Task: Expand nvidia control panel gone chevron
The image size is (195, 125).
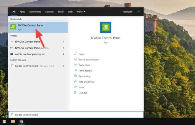Action: pyautogui.click(x=64, y=54)
